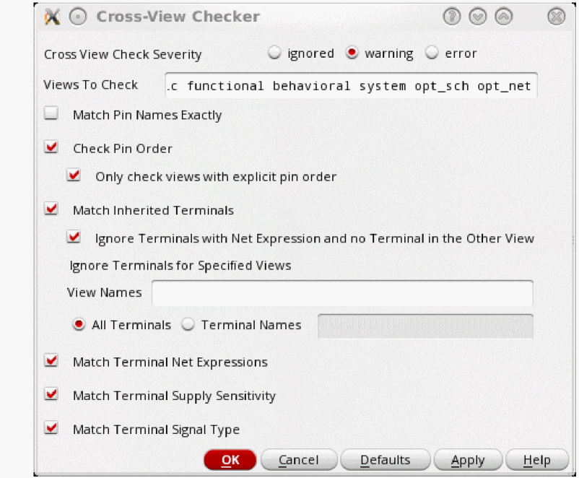Select the warning severity radio button
The width and height of the screenshot is (579, 478).
tap(352, 53)
